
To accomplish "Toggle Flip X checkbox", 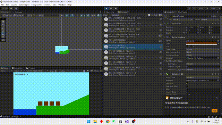I will tap(187, 47).
